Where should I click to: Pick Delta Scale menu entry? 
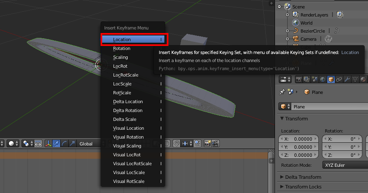coord(133,119)
